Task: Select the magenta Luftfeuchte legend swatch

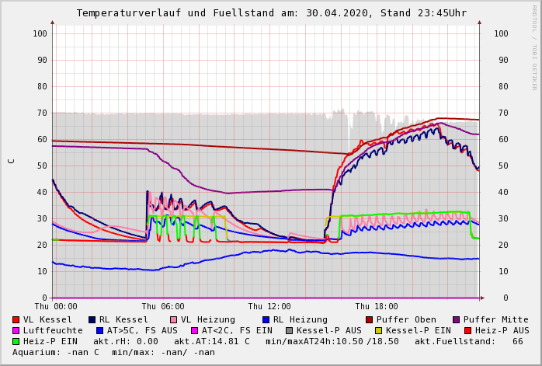Action: [16, 331]
